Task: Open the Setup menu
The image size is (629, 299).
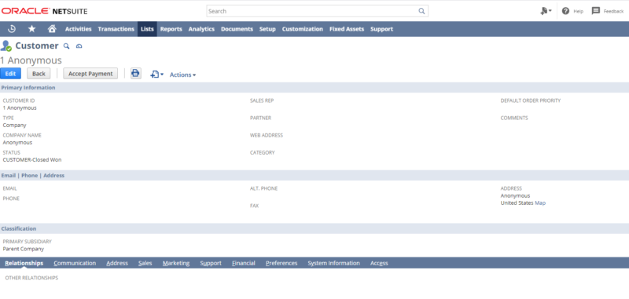Action: 267,29
